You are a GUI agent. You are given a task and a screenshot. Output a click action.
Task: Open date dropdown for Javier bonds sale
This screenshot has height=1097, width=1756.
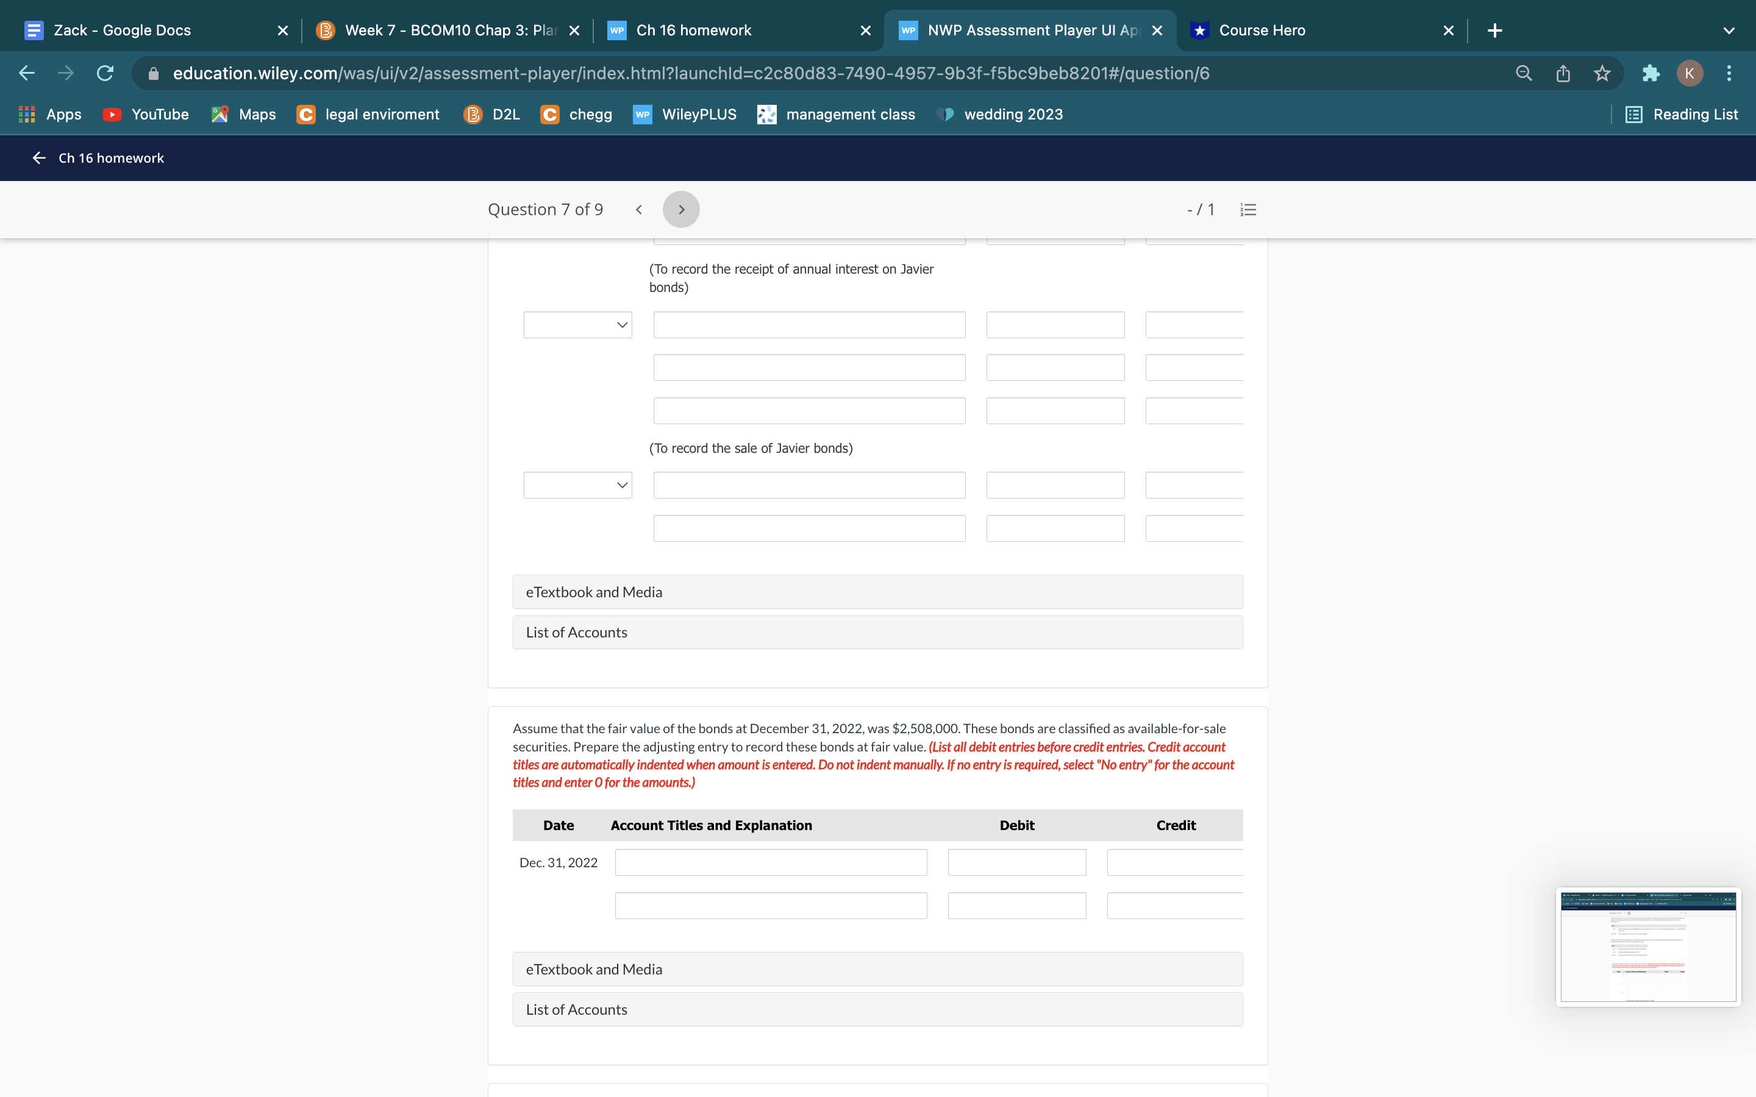pyautogui.click(x=577, y=325)
